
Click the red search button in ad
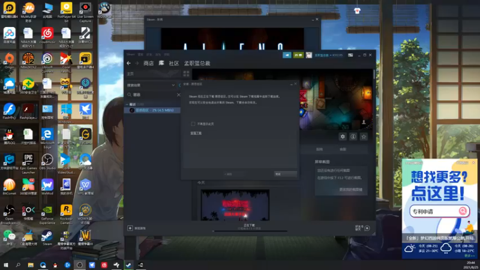tap(463, 211)
